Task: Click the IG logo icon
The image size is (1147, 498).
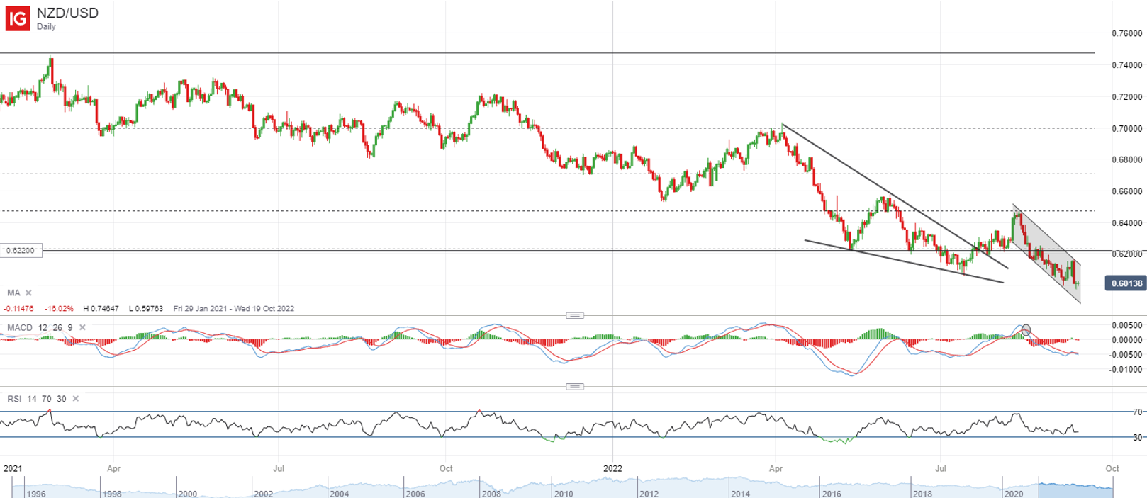Action: tap(17, 18)
